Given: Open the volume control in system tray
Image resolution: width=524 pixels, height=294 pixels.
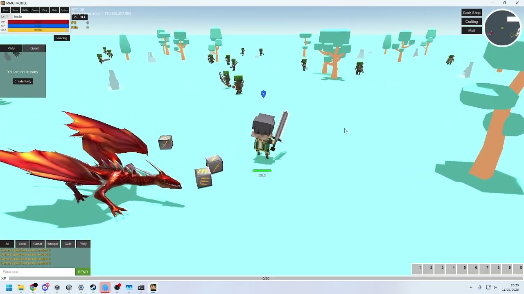Looking at the screenshot, I should (x=495, y=287).
